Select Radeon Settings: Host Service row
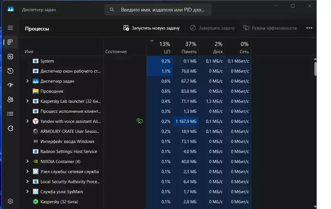Image resolution: width=331 pixels, height=209 pixels. point(135,152)
